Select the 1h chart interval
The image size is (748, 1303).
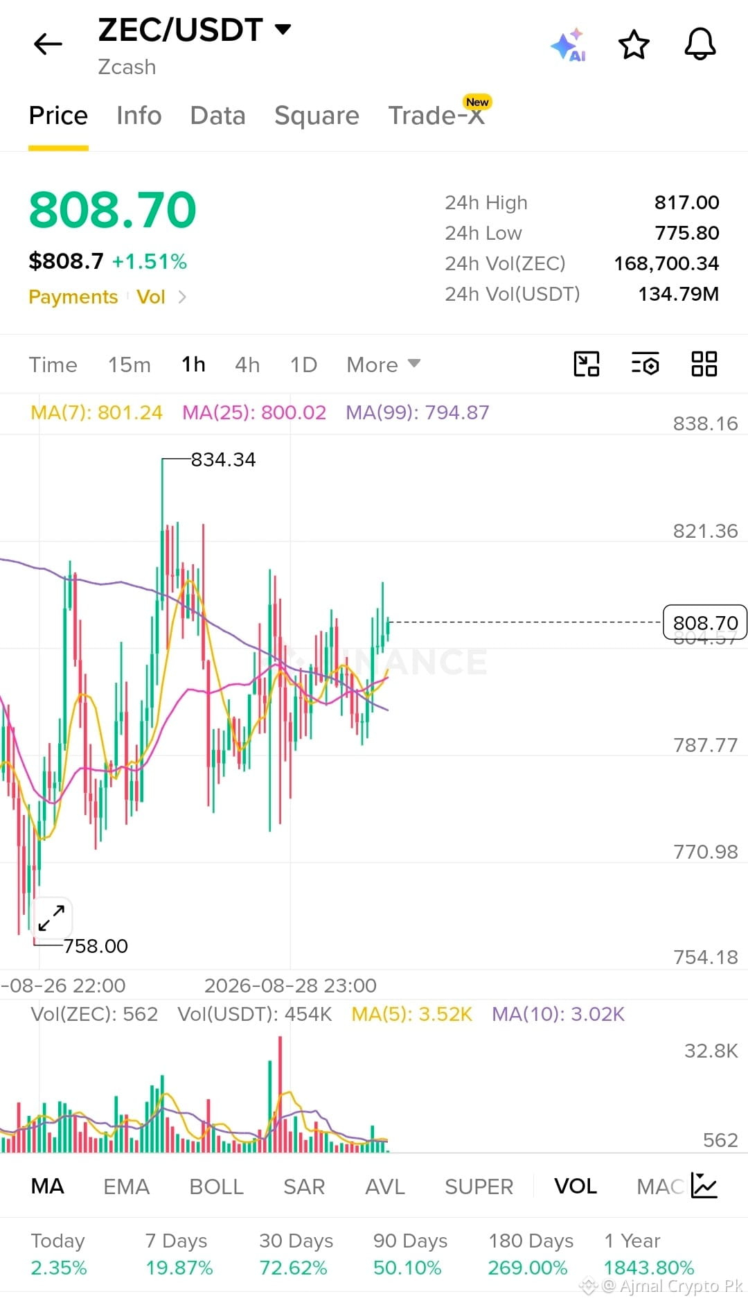193,365
